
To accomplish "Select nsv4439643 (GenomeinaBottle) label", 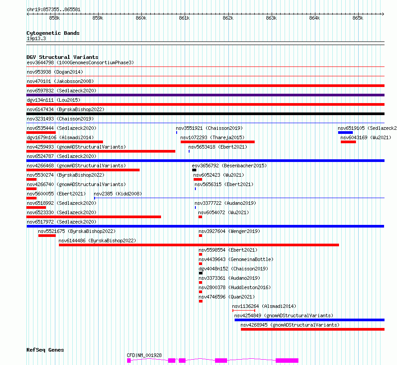I will pyautogui.click(x=236, y=259).
